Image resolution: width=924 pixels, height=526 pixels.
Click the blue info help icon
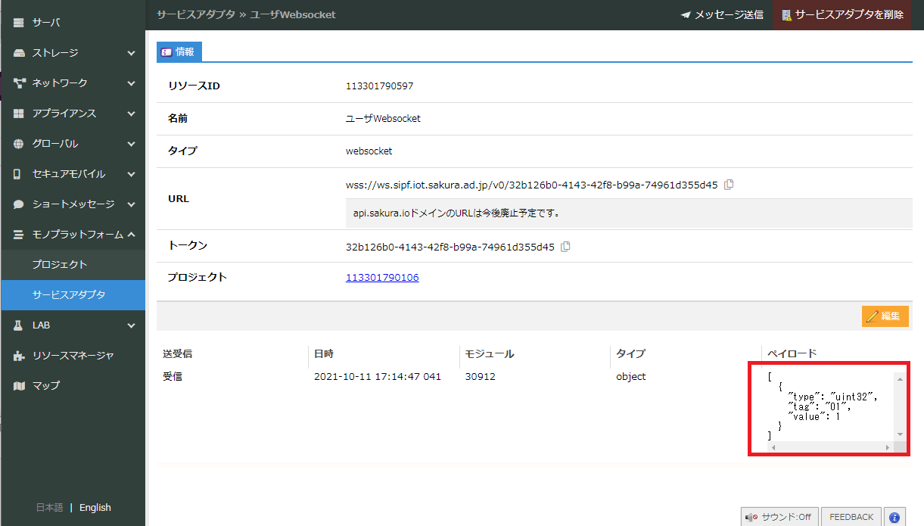[x=894, y=517]
